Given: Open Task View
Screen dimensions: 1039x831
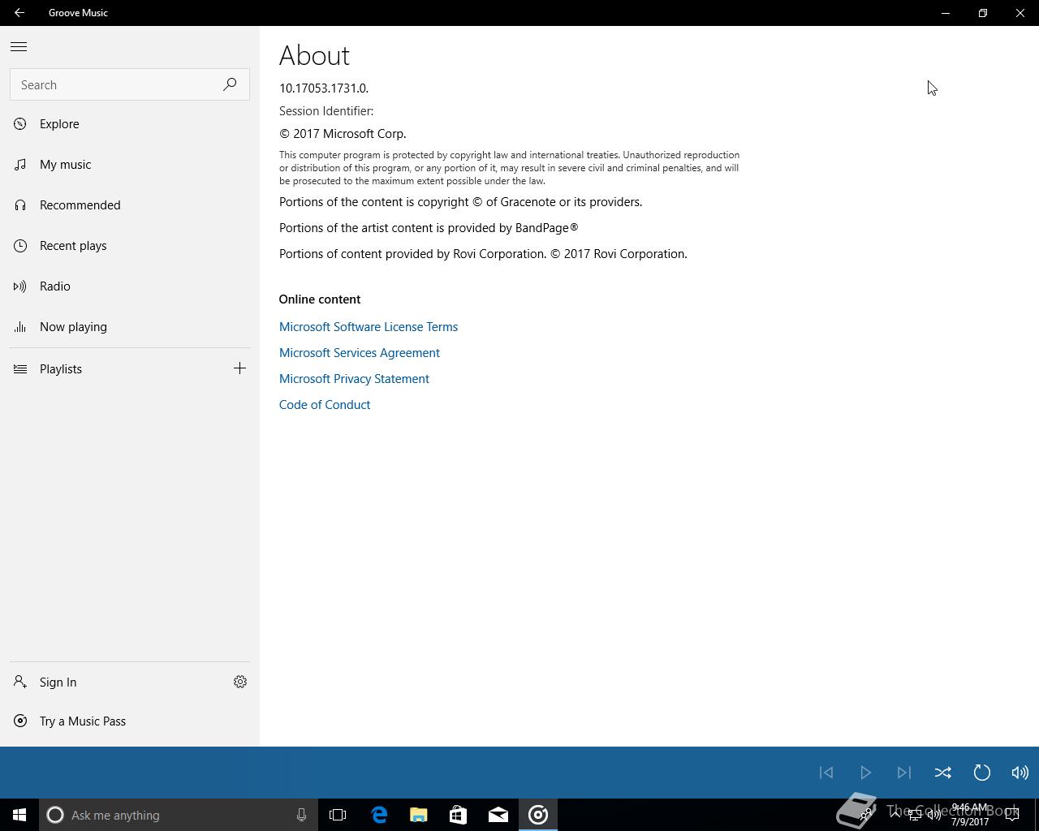Looking at the screenshot, I should coord(338,815).
